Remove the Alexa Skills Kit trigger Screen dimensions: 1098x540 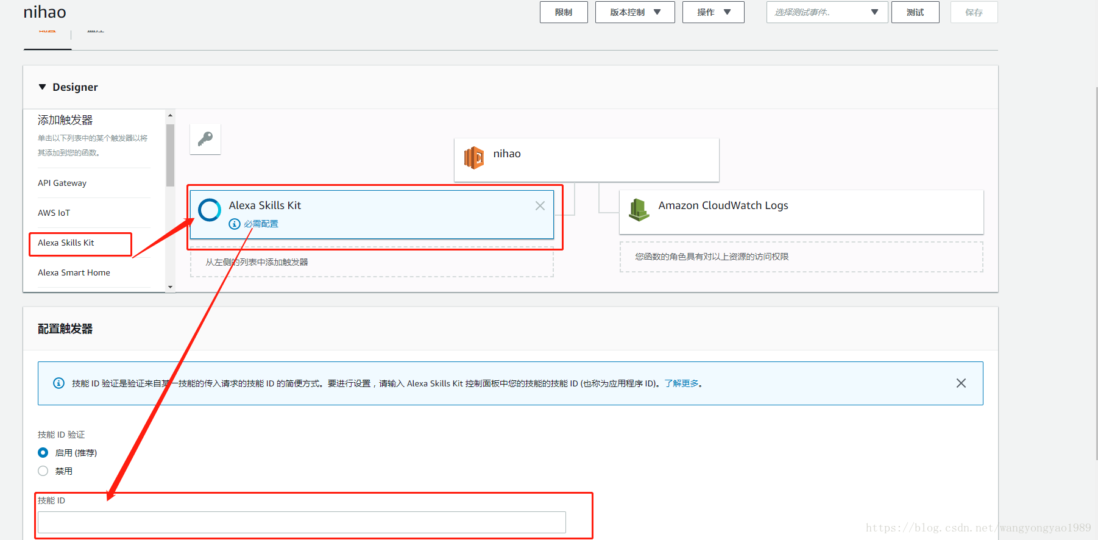point(540,206)
